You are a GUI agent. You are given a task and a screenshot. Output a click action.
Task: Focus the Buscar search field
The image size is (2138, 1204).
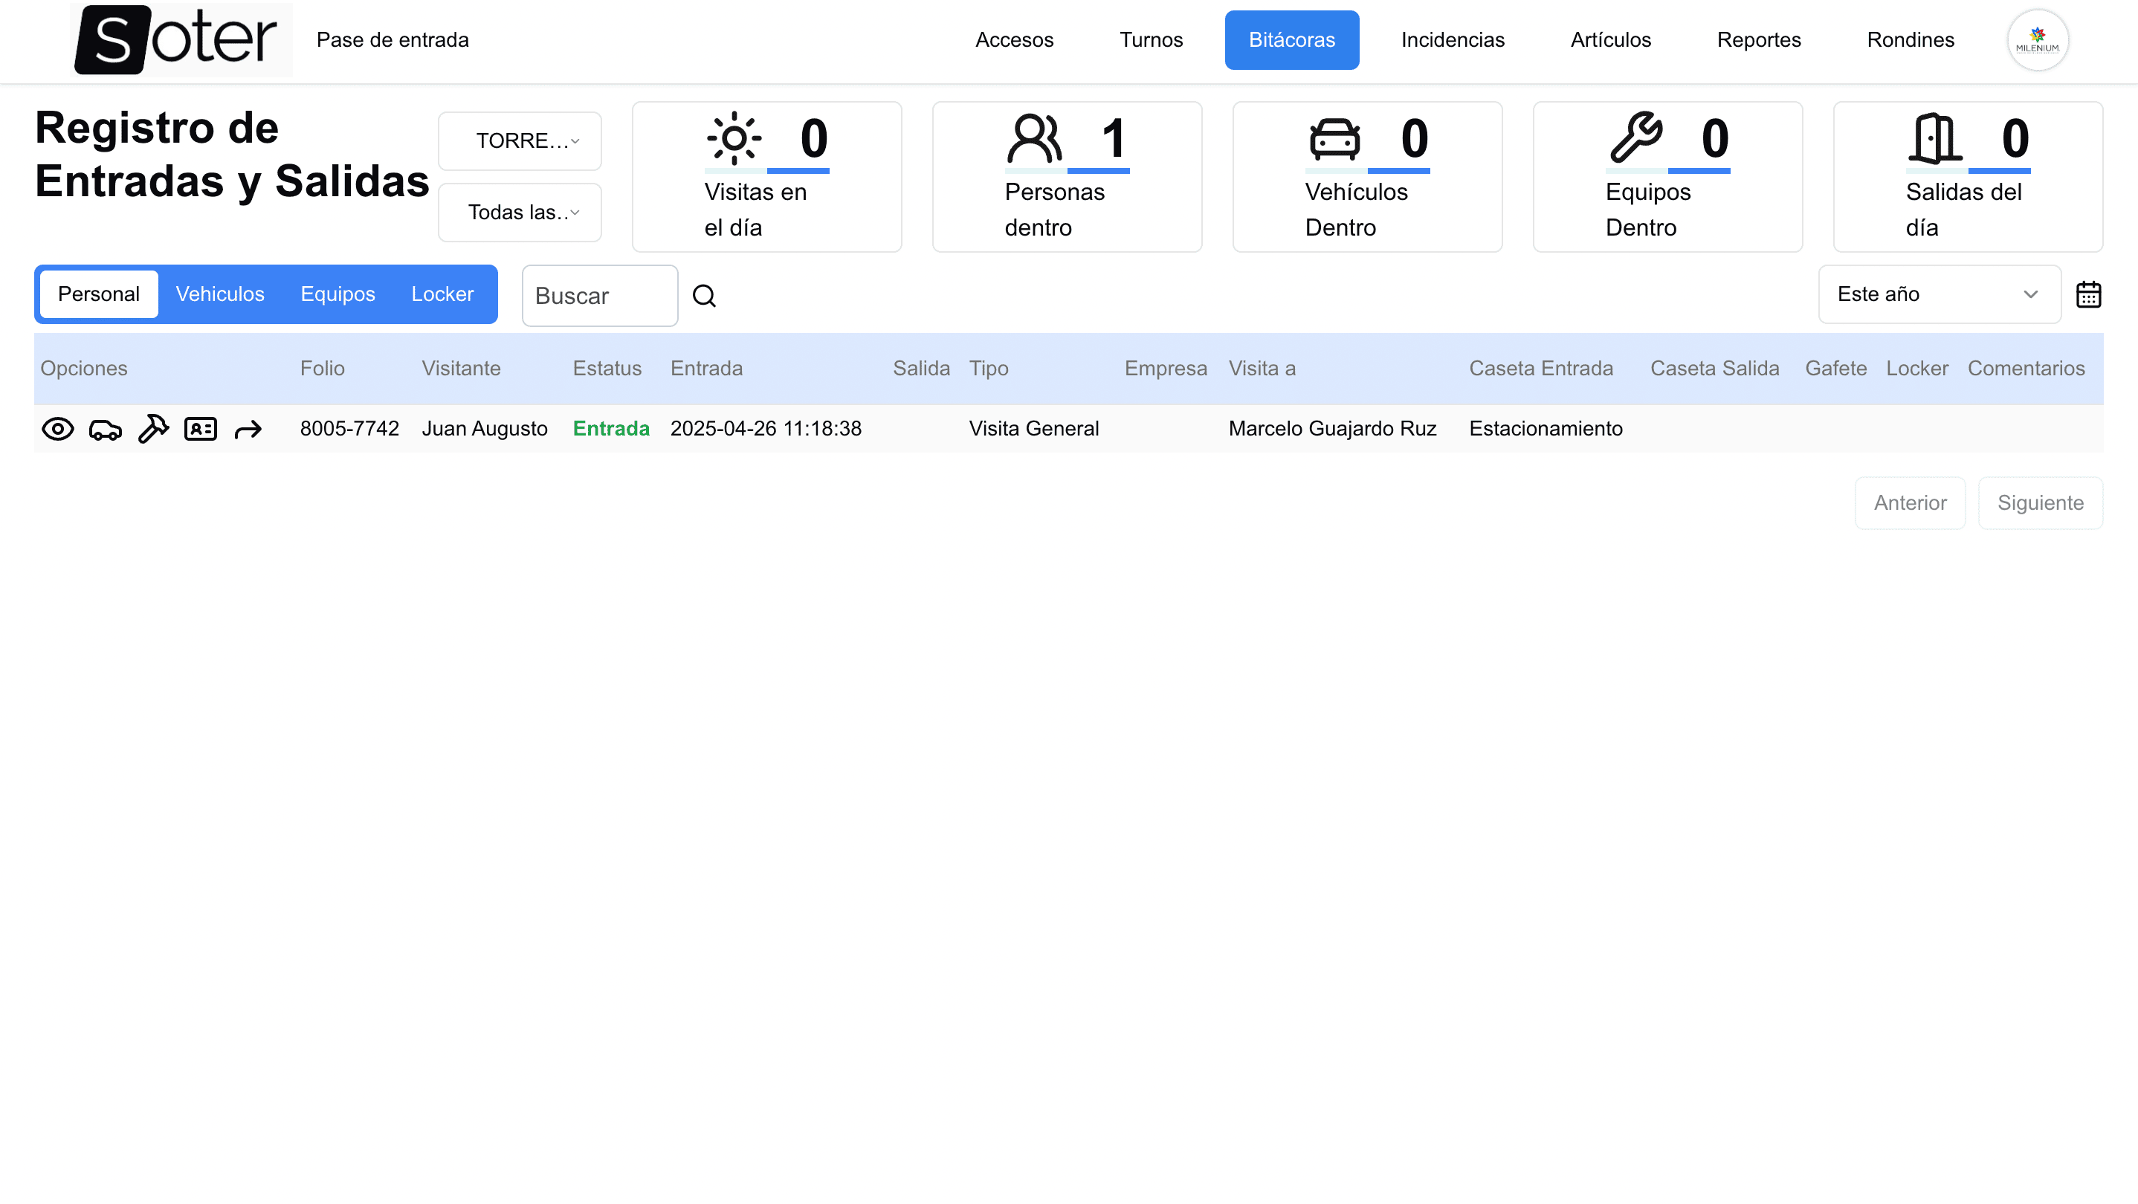600,295
